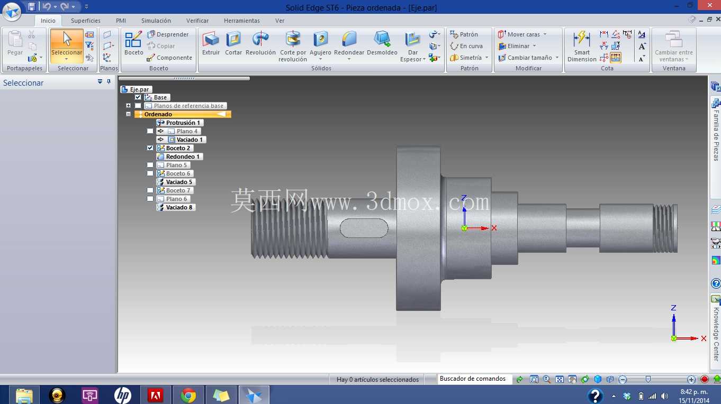Screen dimensions: 721x404
Task: Open the Seleccionar dropdown arrow
Action: coord(67,59)
